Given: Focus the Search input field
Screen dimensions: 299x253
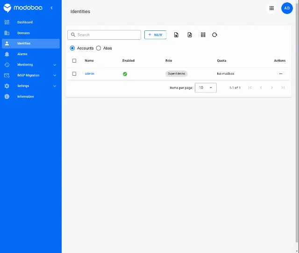Looking at the screenshot, I should [x=104, y=35].
